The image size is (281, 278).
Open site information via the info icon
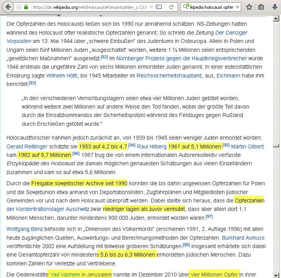[19, 7]
